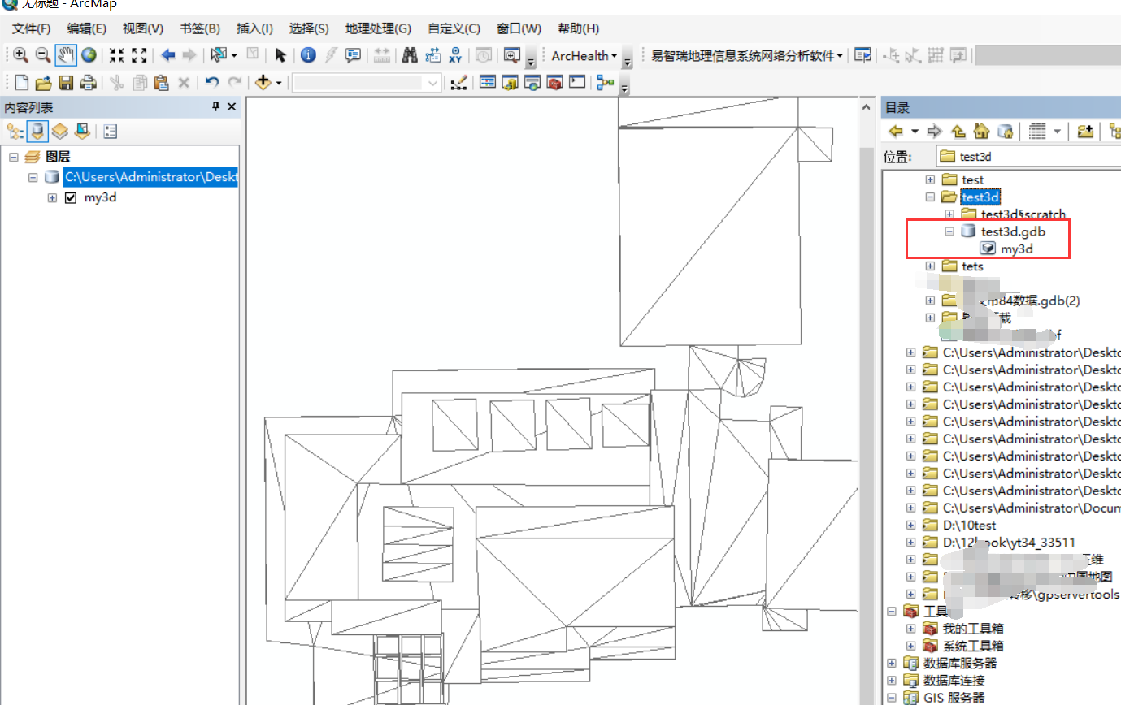The height and width of the screenshot is (705, 1121).
Task: Save the map with the floppy icon
Action: (66, 82)
